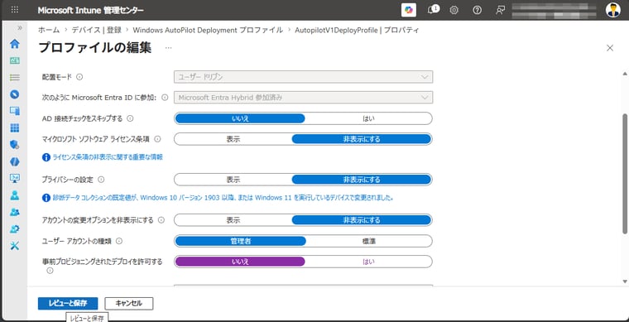Open Tenant administration gear icon

(15, 229)
